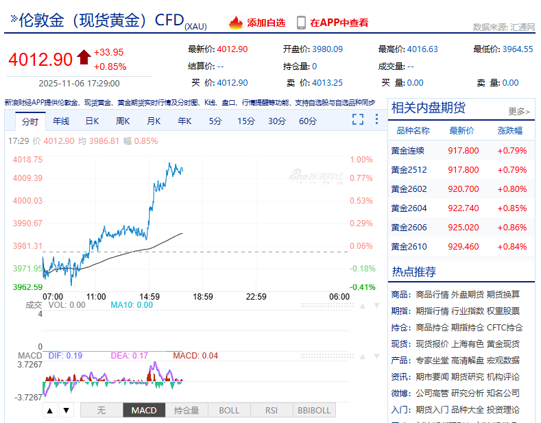
Task: Enter fullscreen chart mode
Action: [358, 120]
